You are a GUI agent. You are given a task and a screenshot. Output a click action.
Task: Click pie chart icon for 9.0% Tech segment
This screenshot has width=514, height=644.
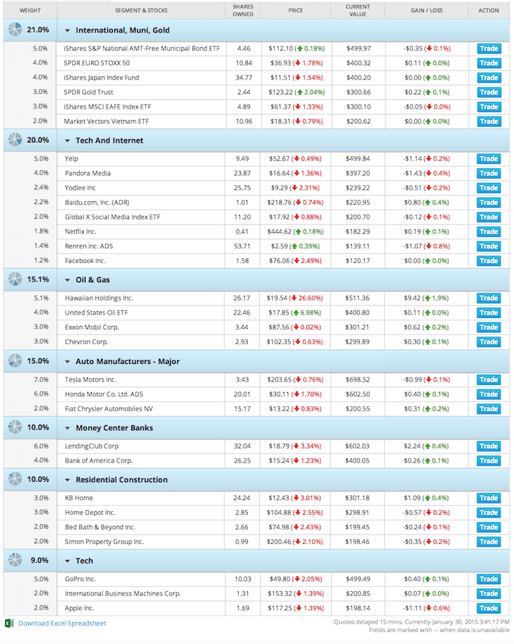click(x=15, y=561)
